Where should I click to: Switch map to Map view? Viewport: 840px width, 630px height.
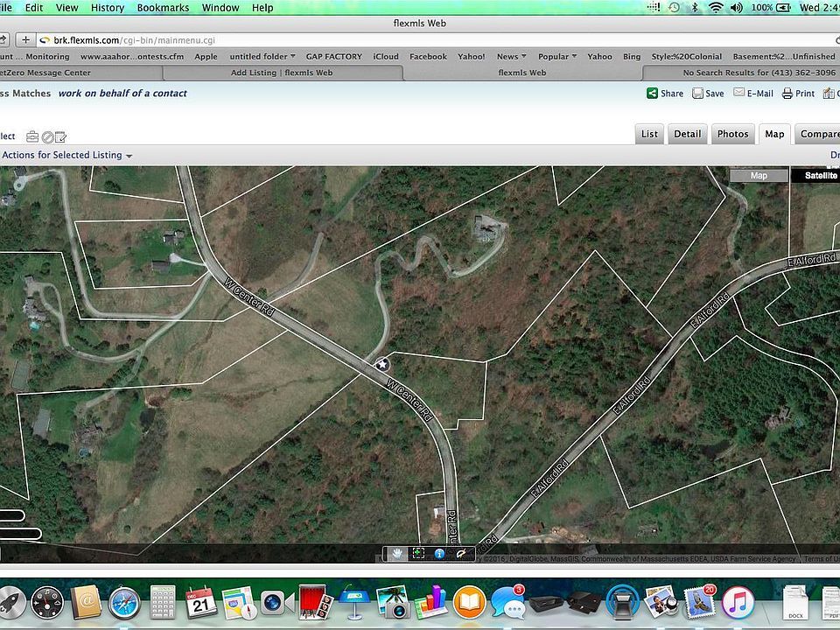[759, 176]
